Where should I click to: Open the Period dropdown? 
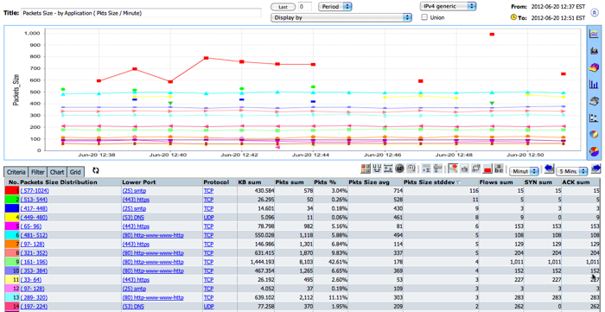click(x=335, y=7)
